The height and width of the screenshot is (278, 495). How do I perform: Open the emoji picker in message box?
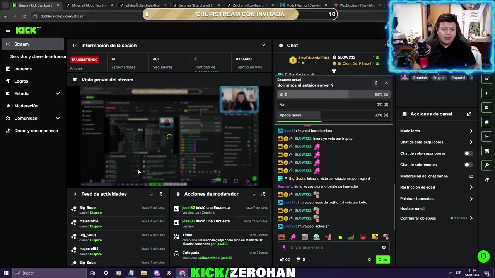[384, 247]
